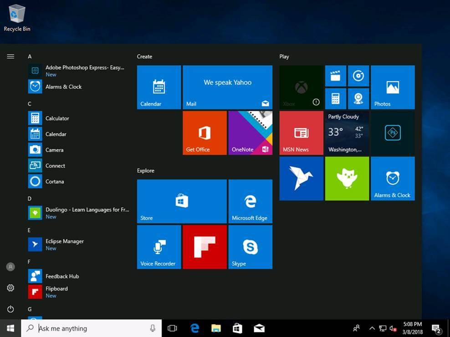450x337 pixels.
Task: Open the People icon in system tray
Action: (x=357, y=328)
